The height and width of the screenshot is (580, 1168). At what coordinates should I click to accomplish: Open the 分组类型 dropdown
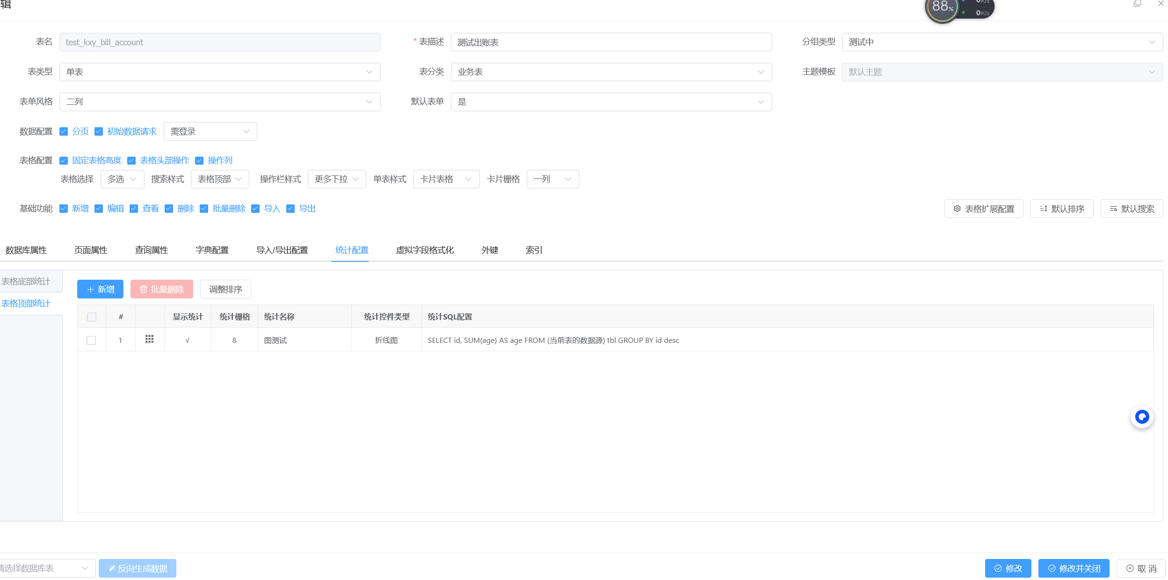(x=1002, y=42)
